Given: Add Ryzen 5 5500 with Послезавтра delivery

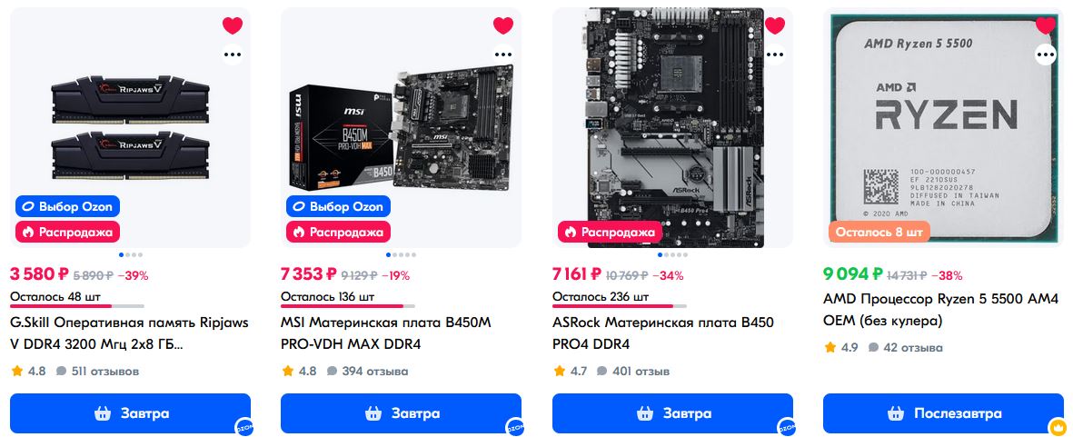Looking at the screenshot, I should [x=944, y=413].
